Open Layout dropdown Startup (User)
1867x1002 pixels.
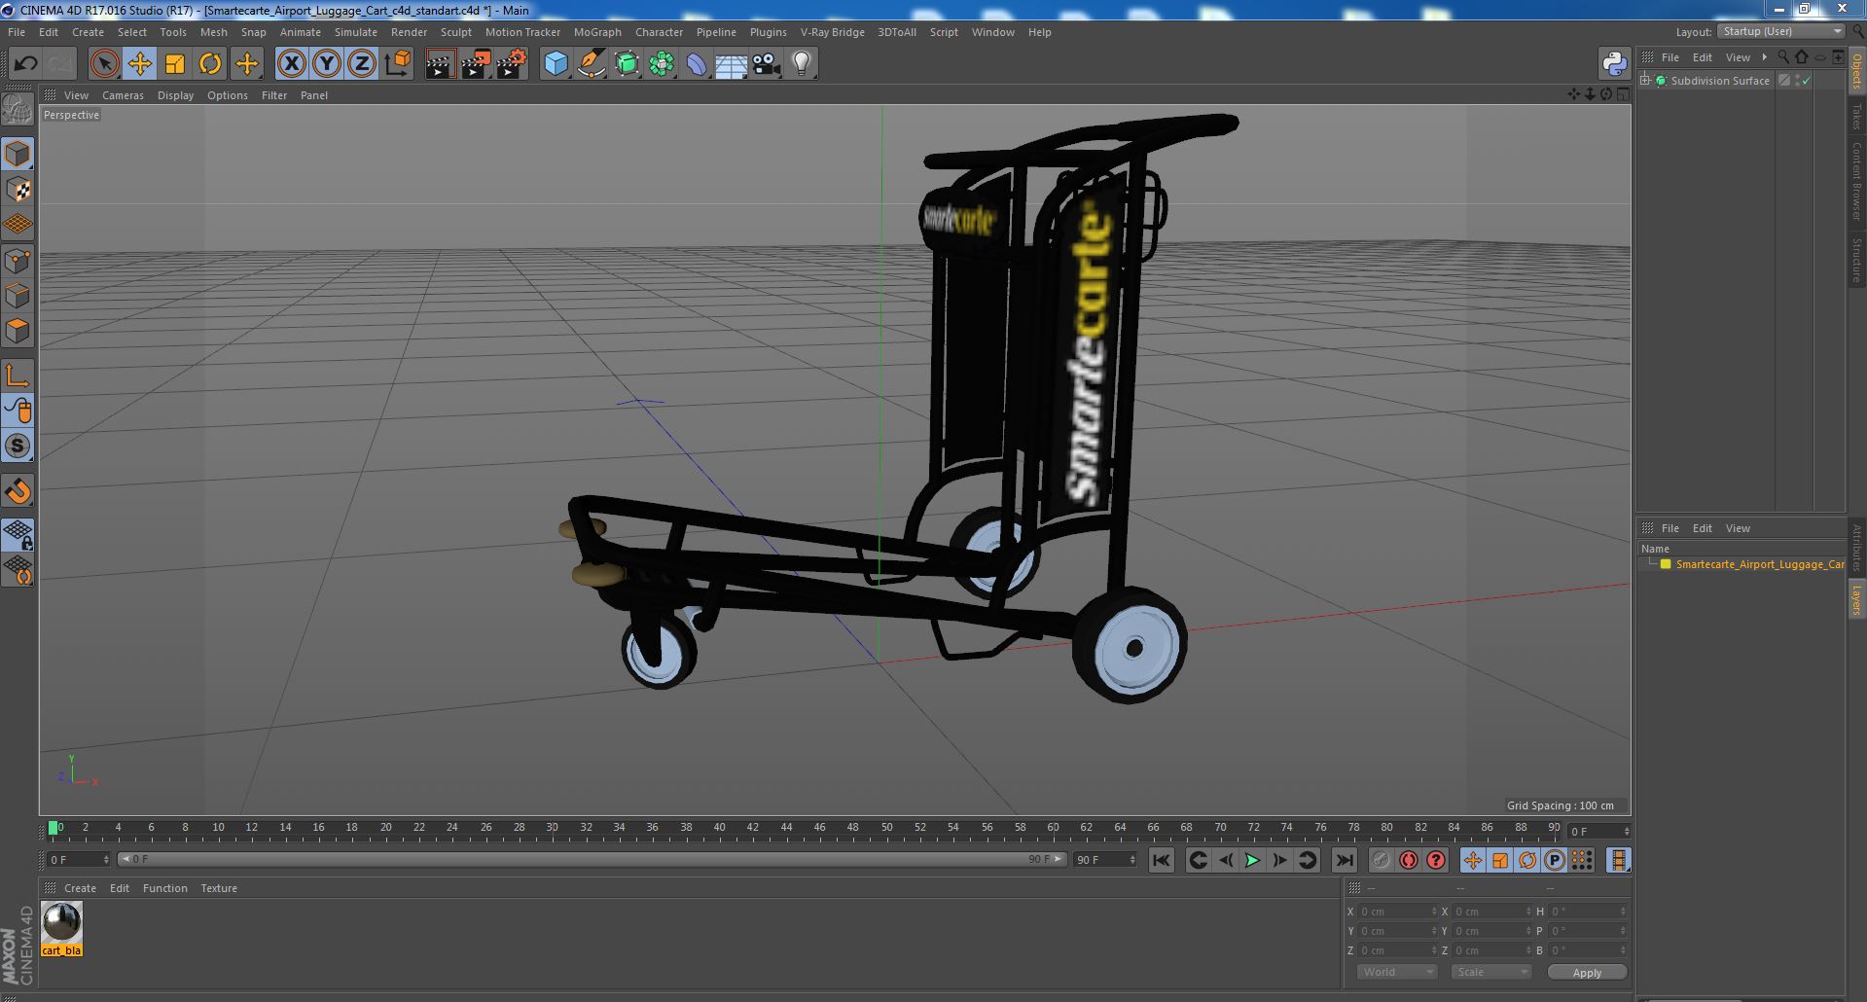pos(1781,31)
